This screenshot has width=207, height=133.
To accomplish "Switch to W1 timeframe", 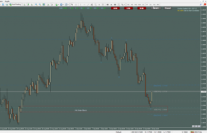I will point(154,5).
